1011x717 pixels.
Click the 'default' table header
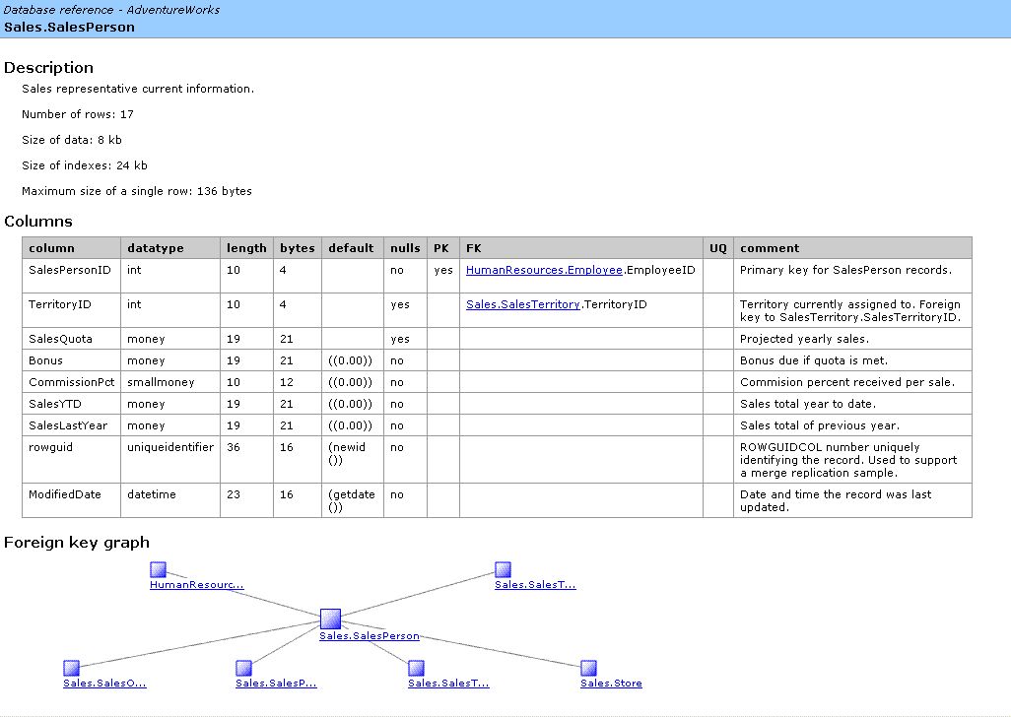(353, 248)
